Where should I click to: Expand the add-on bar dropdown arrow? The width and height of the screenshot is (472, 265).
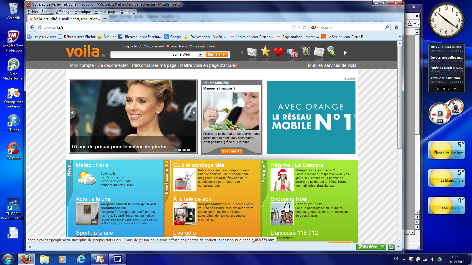pos(399,247)
